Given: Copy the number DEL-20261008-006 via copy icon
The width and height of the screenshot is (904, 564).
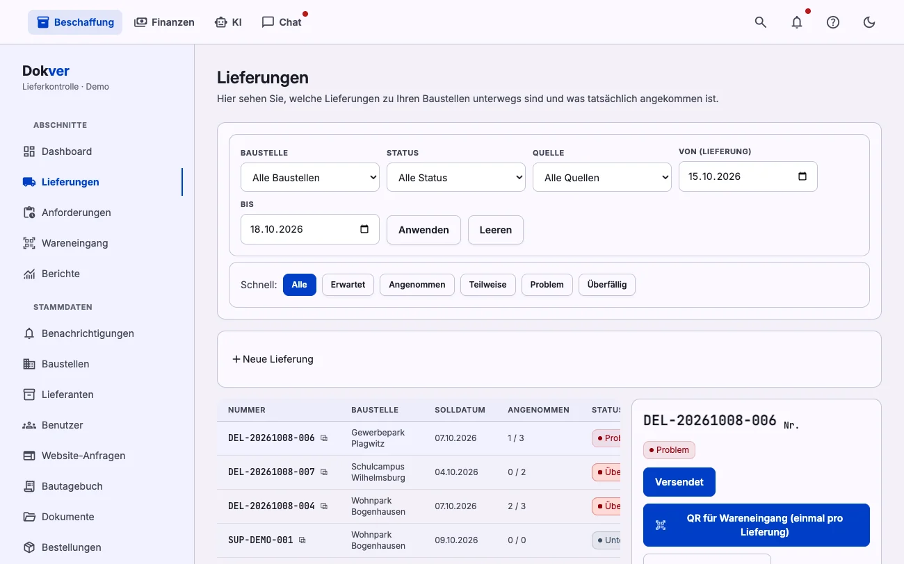Looking at the screenshot, I should (324, 438).
